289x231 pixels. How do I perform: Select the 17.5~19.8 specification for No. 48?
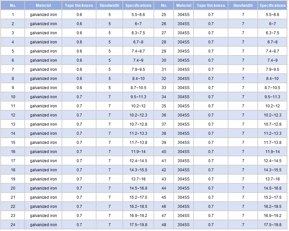[272, 225]
